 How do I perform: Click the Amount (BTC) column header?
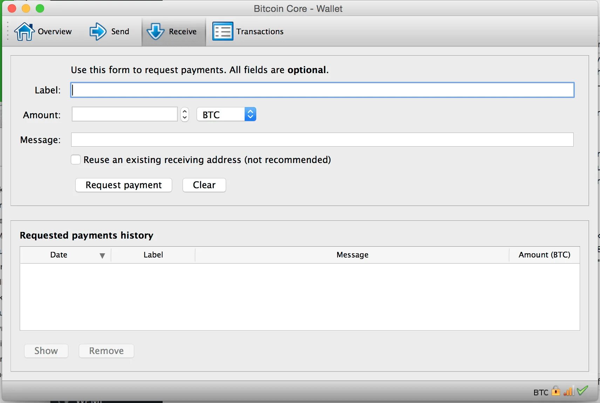tap(544, 255)
